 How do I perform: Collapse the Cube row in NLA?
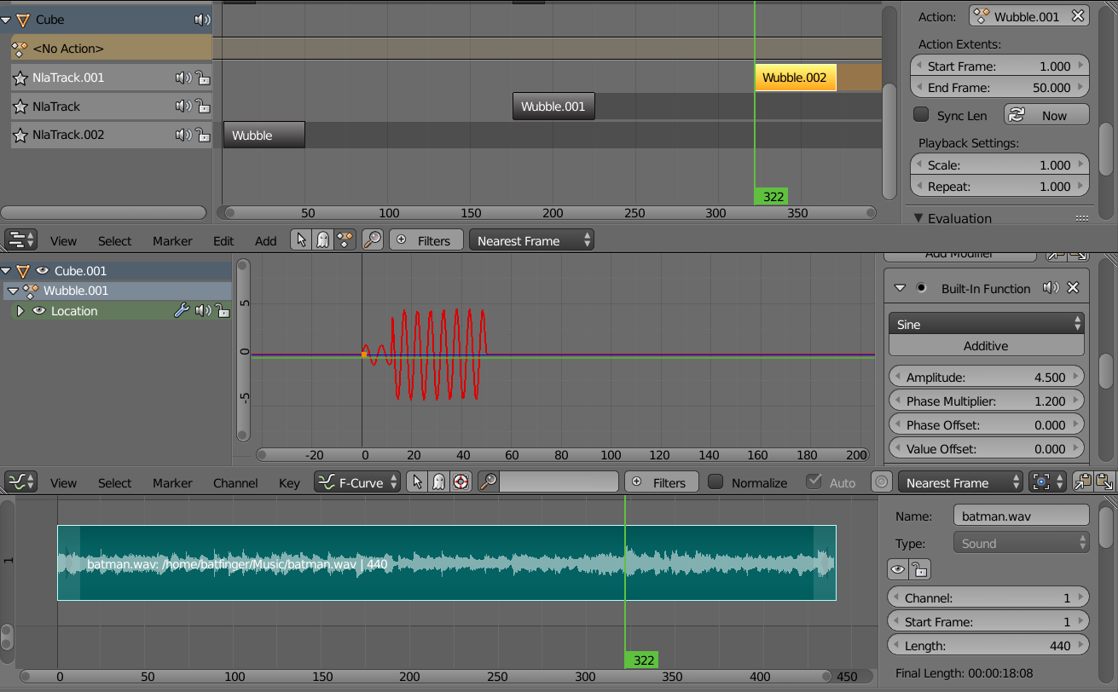[x=5, y=20]
